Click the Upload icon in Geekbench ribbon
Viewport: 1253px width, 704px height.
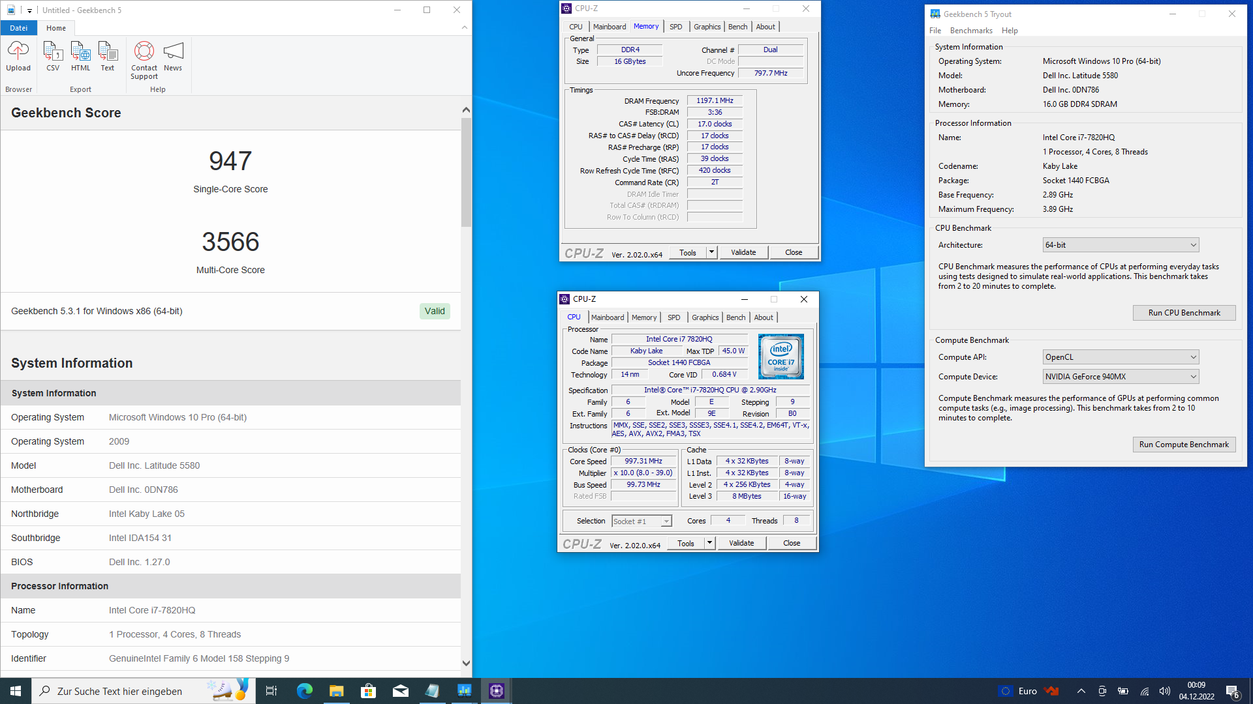pos(18,56)
